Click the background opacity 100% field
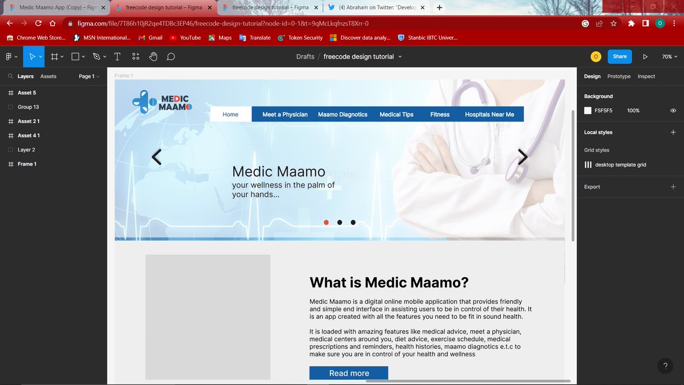 (633, 111)
